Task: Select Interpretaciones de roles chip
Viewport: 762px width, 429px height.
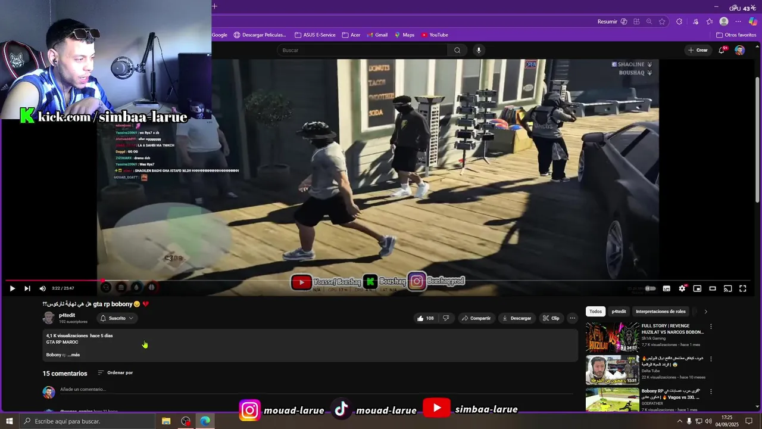Action: coord(661,312)
